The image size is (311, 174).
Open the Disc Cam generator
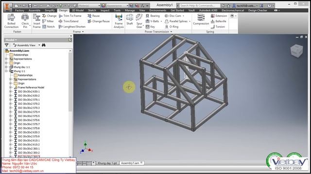click(x=173, y=16)
